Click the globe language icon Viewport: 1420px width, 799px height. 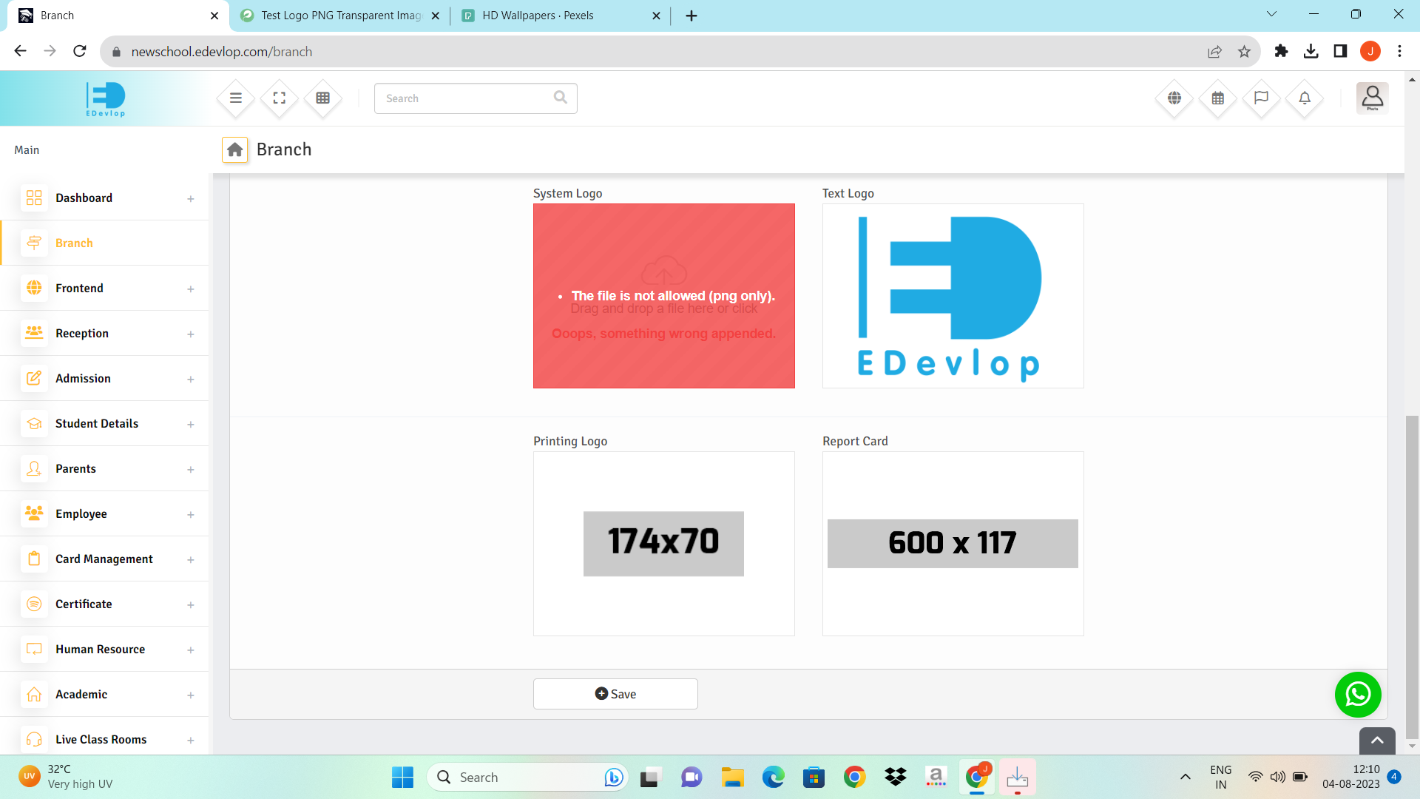[x=1174, y=98]
